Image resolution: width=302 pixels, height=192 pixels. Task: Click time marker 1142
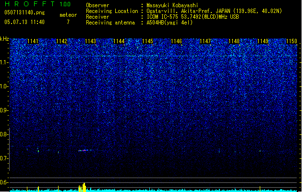point(61,41)
